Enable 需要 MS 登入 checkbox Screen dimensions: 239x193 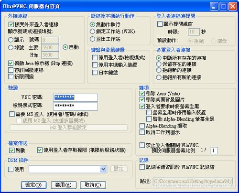point(12,114)
